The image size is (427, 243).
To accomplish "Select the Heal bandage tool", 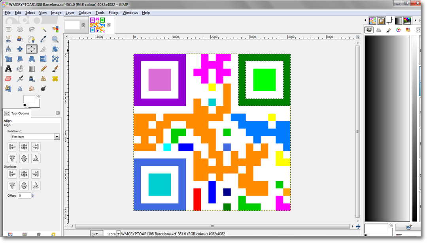I will [x=55, y=79].
